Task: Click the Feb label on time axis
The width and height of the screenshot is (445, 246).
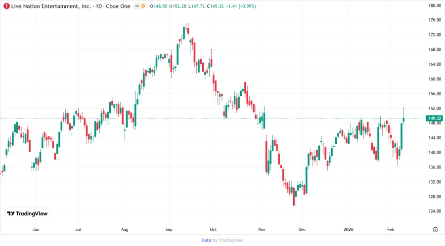Action: coord(391,230)
